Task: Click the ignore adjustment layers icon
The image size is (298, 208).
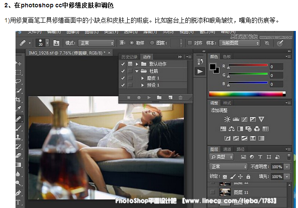Action: (x=267, y=43)
